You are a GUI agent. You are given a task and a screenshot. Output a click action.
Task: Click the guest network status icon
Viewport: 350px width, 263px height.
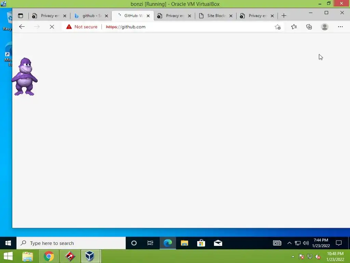click(x=298, y=243)
